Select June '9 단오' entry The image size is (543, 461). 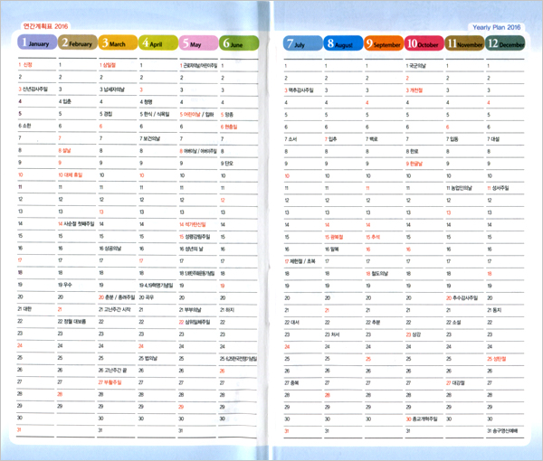(227, 164)
